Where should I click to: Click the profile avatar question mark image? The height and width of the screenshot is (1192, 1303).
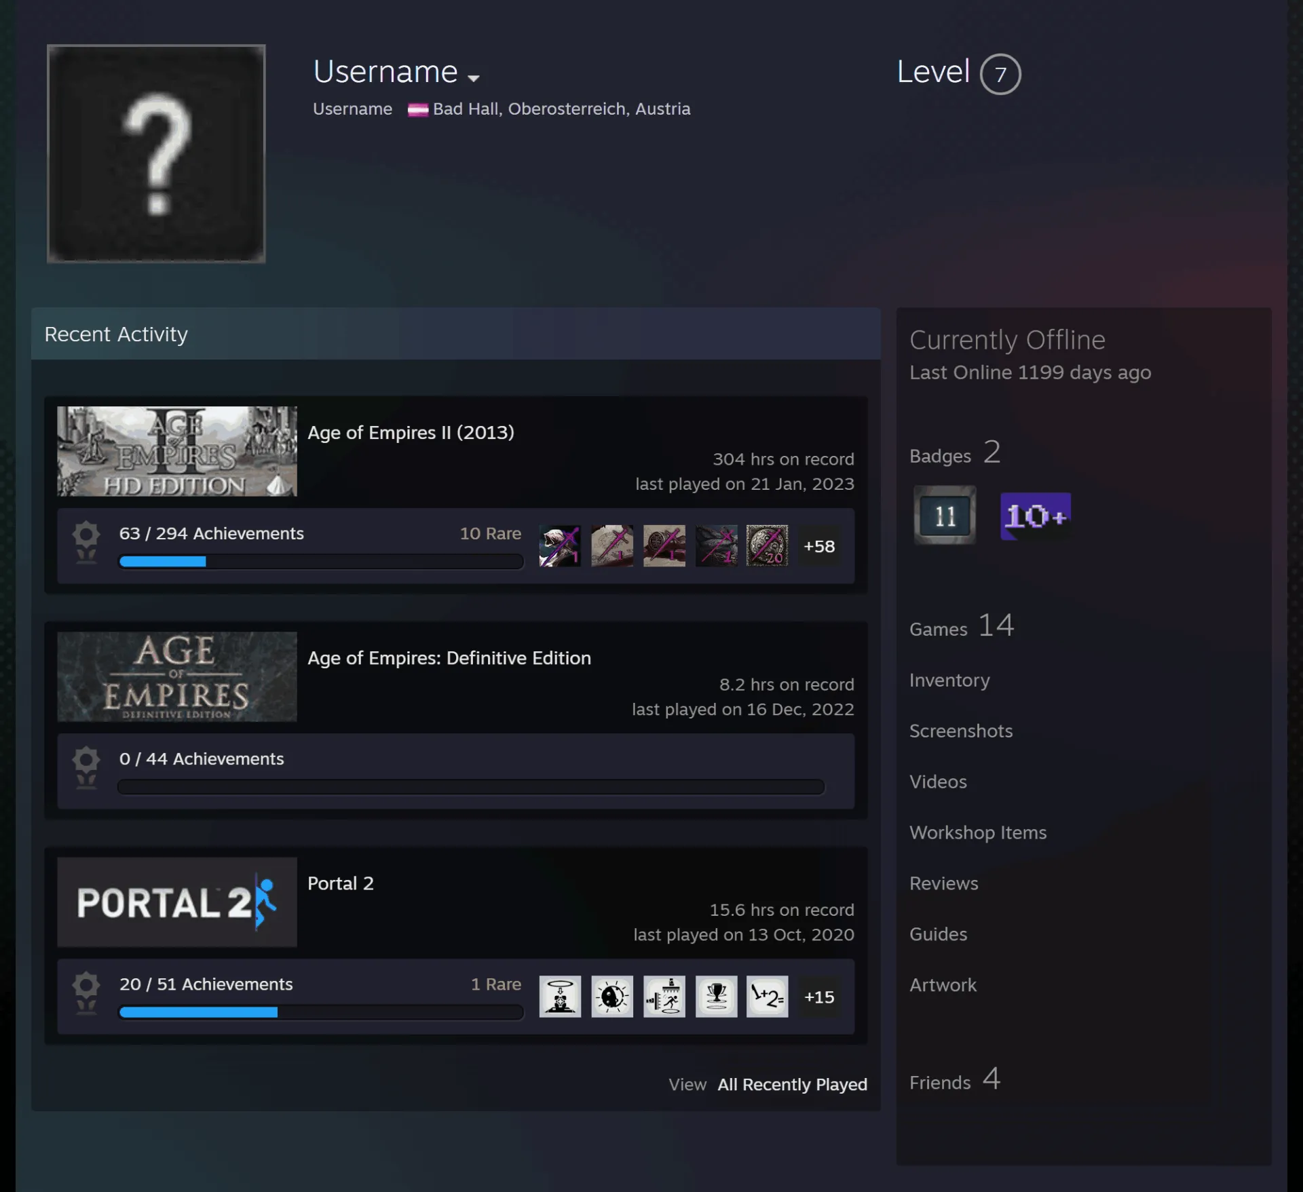156,153
